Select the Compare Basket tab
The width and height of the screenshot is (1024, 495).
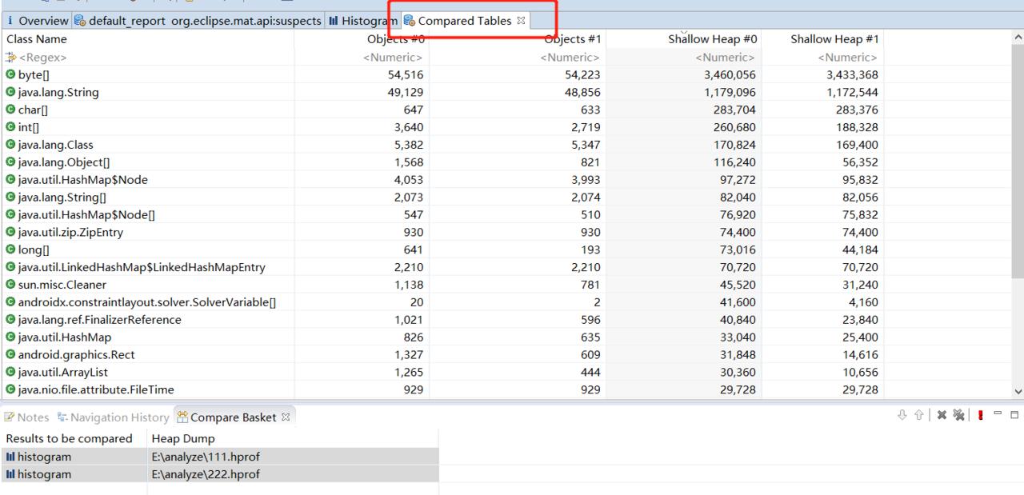(x=233, y=417)
